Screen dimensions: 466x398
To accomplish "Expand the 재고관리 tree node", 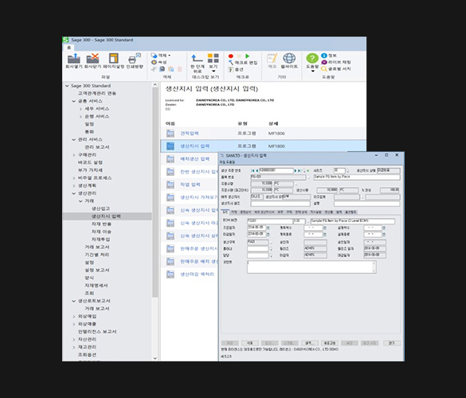I will (x=74, y=347).
